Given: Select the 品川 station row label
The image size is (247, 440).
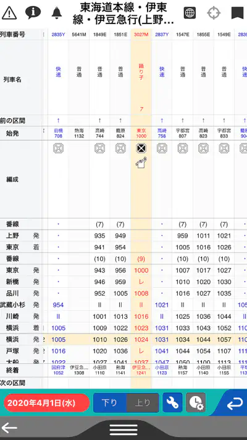Looking at the screenshot, I should (x=12, y=293).
